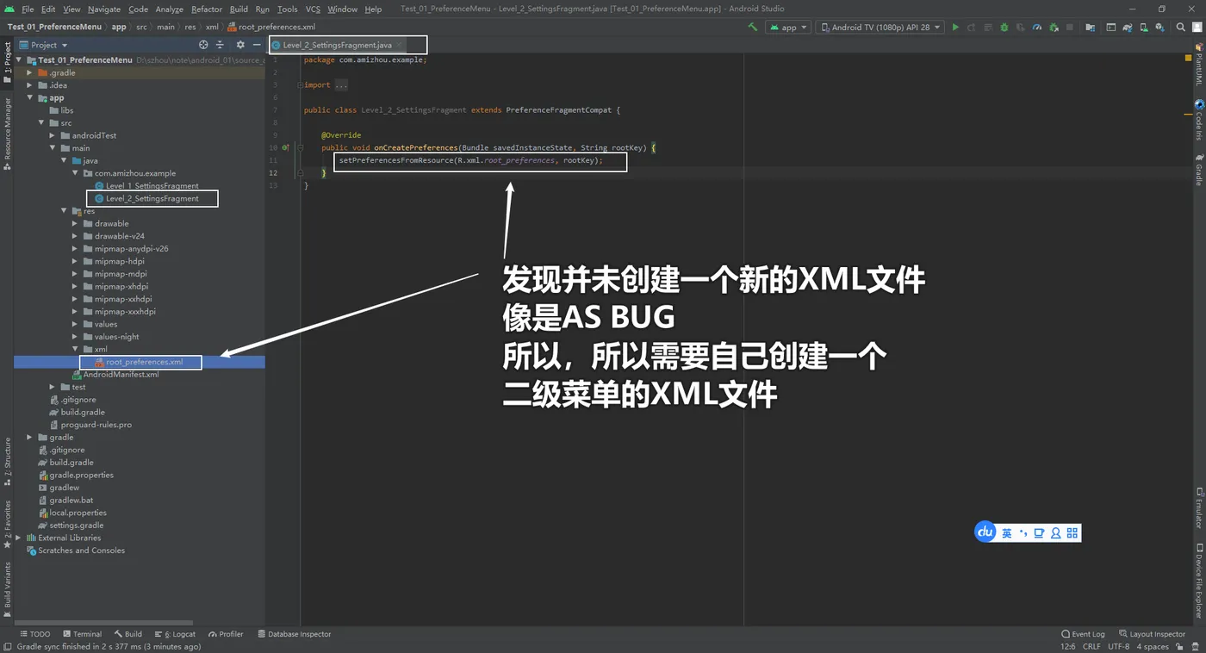Open the Logcat tool window
Image resolution: width=1206 pixels, height=653 pixels.
(x=175, y=634)
